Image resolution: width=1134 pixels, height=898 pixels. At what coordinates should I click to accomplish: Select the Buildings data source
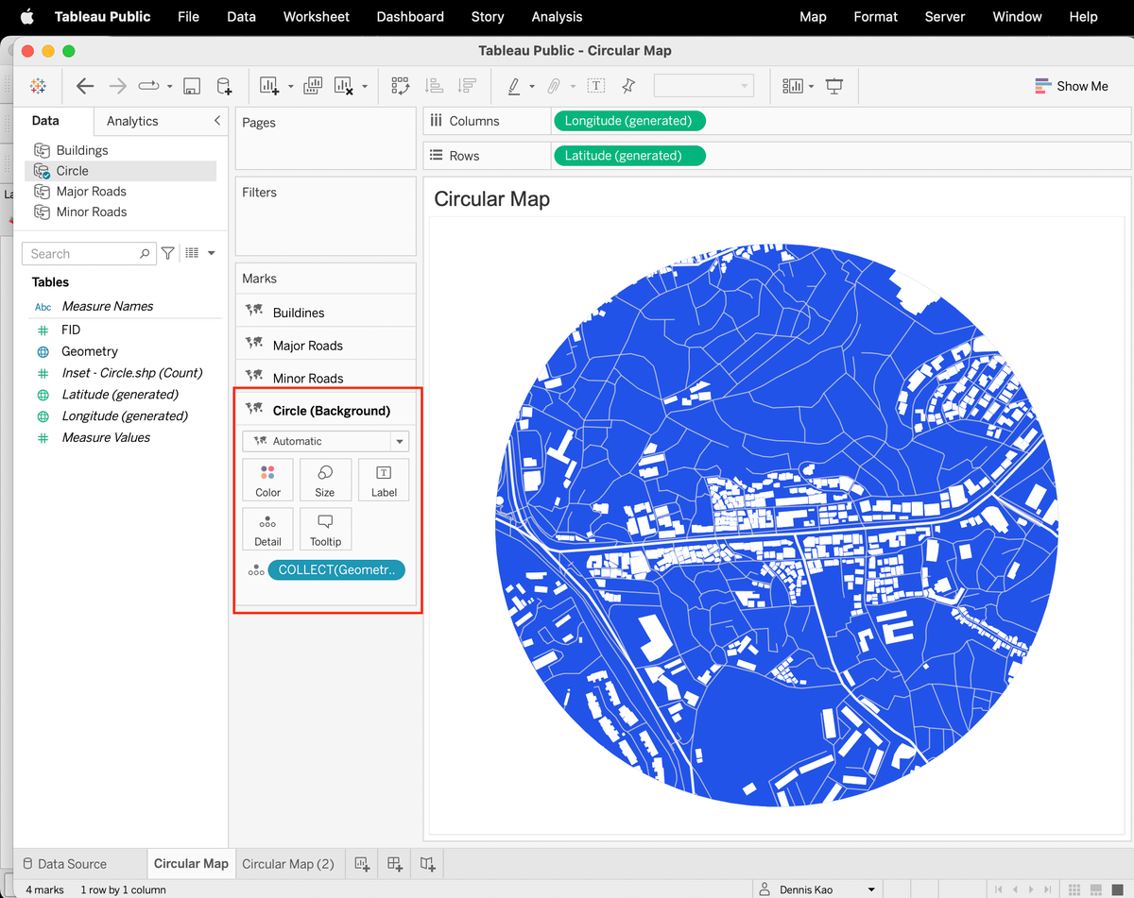tap(82, 150)
